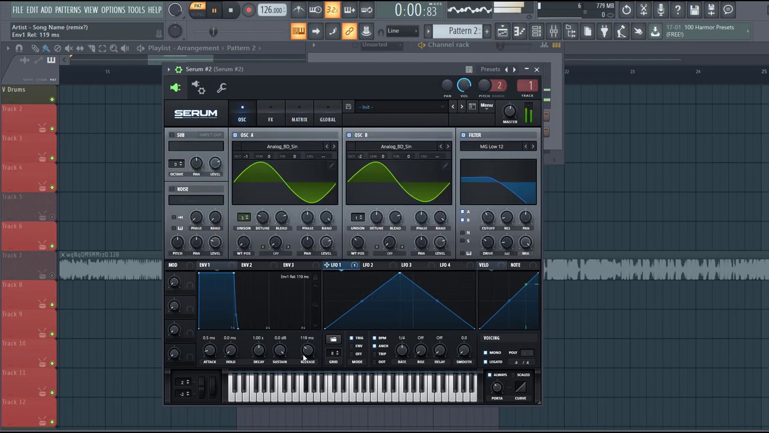Image resolution: width=769 pixels, height=433 pixels.
Task: Open the View playlist icon
Action: point(502,31)
